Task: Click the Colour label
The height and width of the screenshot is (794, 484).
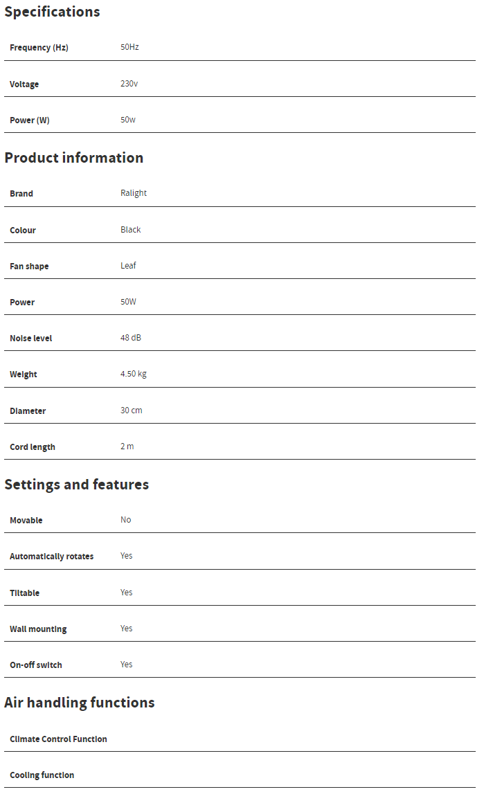Action: point(23,231)
